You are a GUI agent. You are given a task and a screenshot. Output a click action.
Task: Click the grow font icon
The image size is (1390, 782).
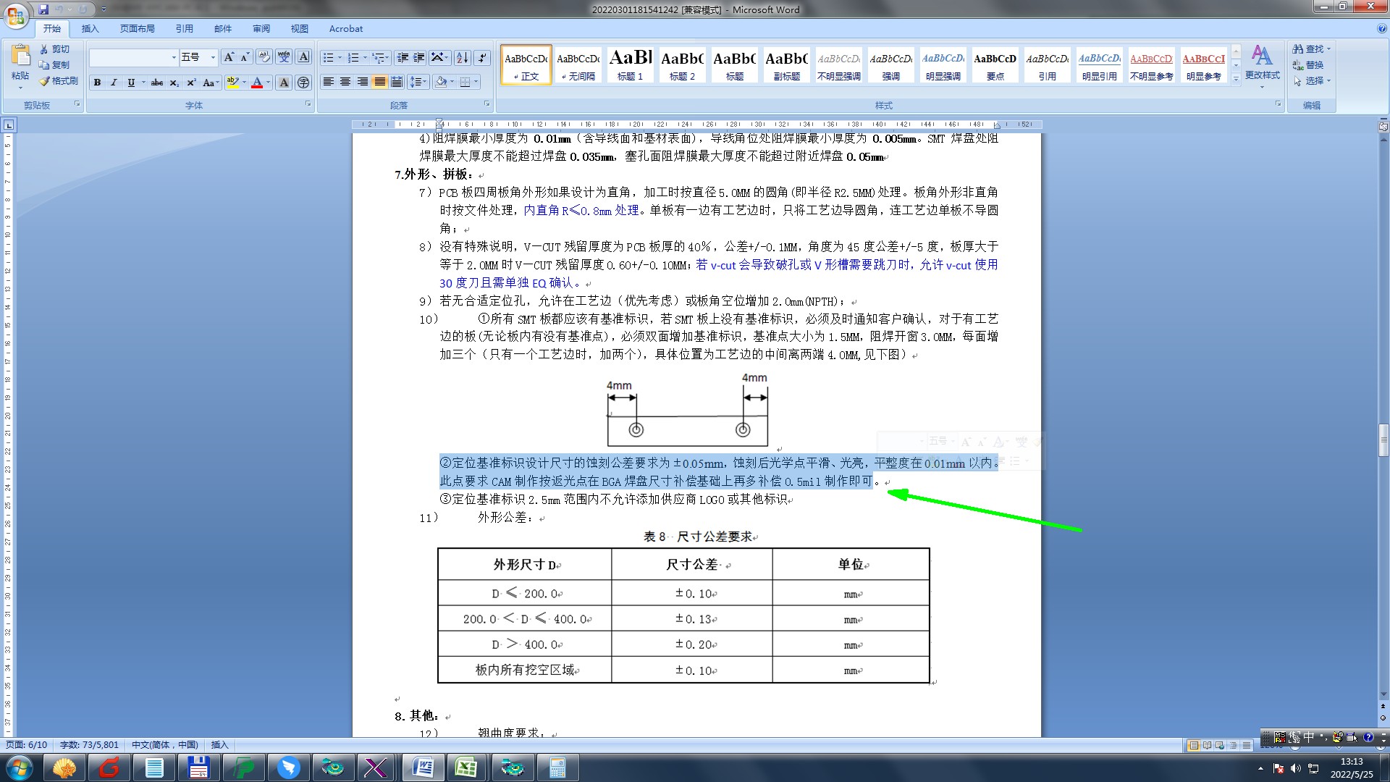229,57
